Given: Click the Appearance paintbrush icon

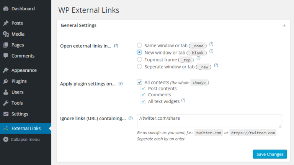Looking at the screenshot, I should 6,70.
